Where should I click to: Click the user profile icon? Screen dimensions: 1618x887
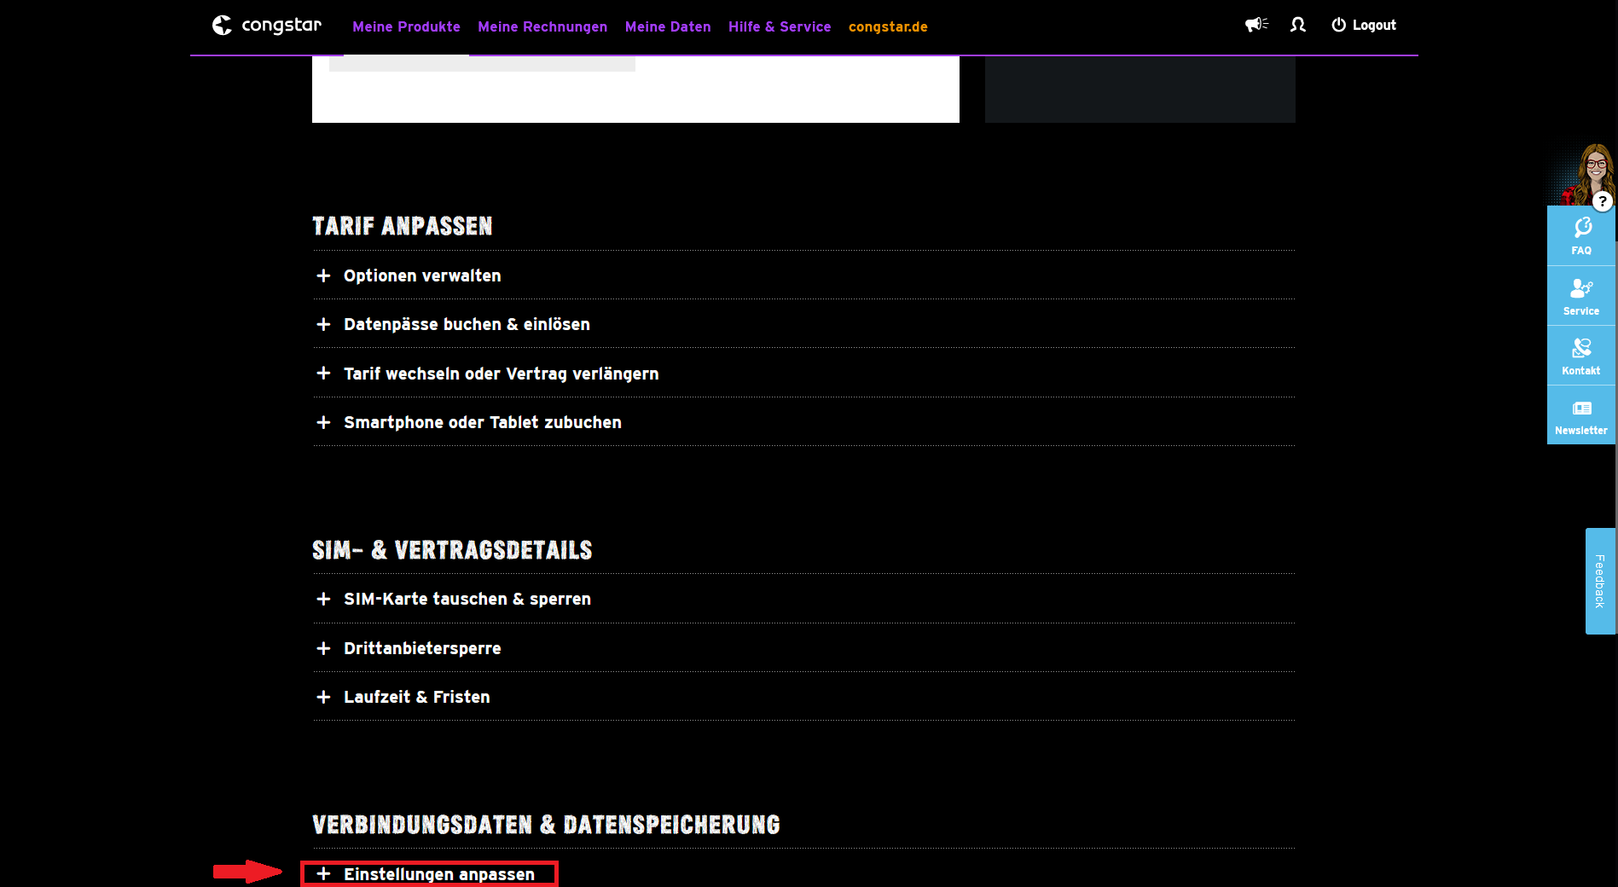1297,25
